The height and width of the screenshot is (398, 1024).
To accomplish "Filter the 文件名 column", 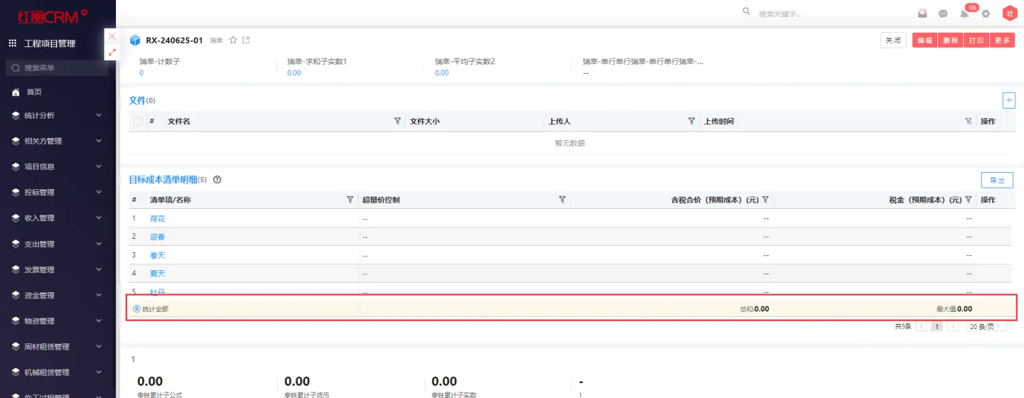I will tap(397, 122).
